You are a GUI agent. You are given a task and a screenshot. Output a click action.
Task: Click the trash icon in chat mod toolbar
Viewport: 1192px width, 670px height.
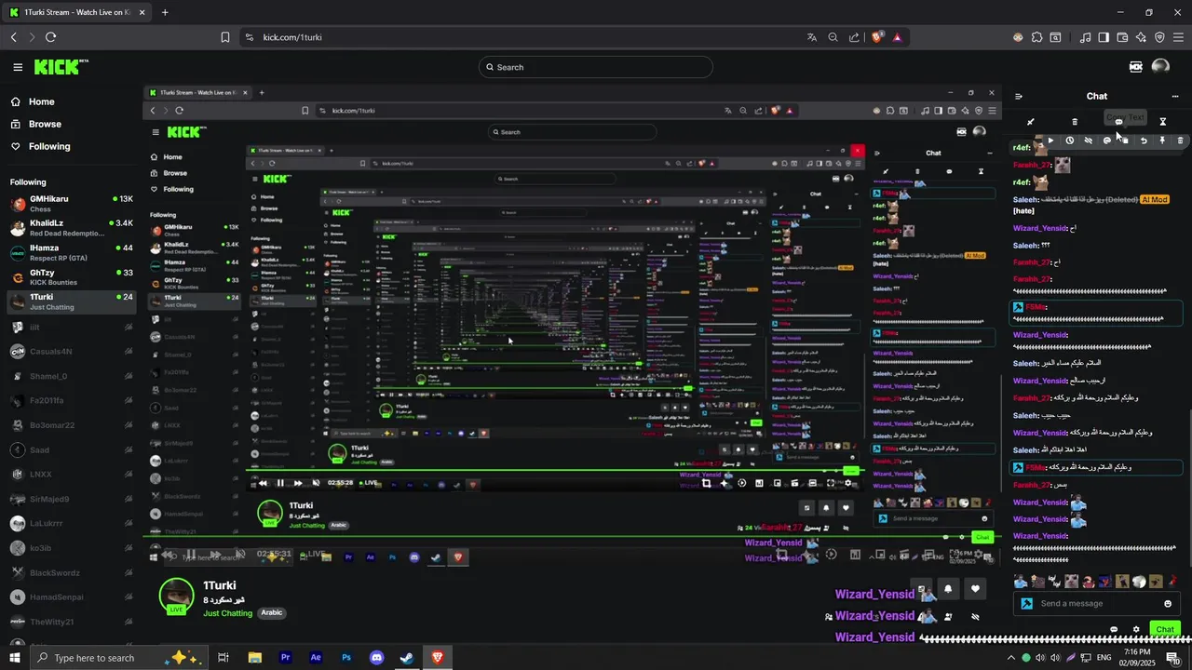click(1075, 122)
